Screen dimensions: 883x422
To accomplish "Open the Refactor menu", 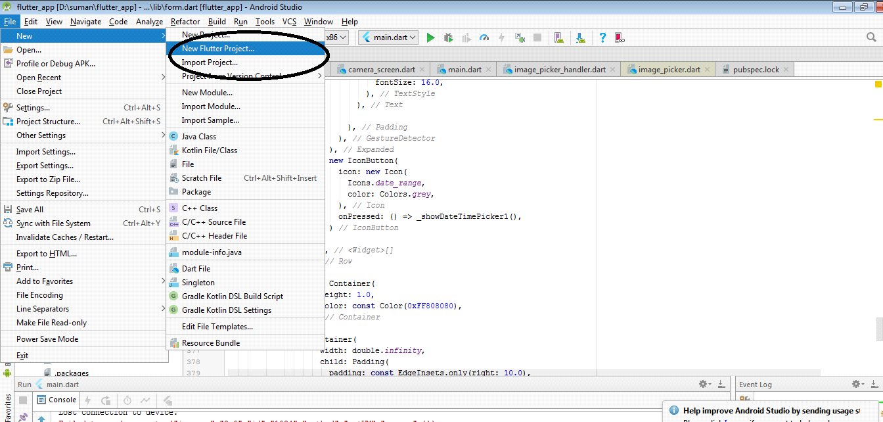I will (185, 22).
